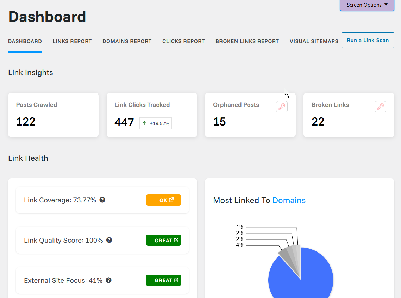Click the question mark next to Link Quality Score
Viewport: 401px width, 298px height.
[109, 240]
